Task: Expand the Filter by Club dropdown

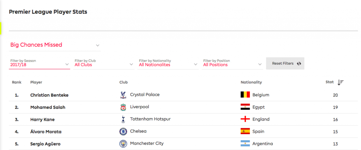Action: [x=104, y=63]
